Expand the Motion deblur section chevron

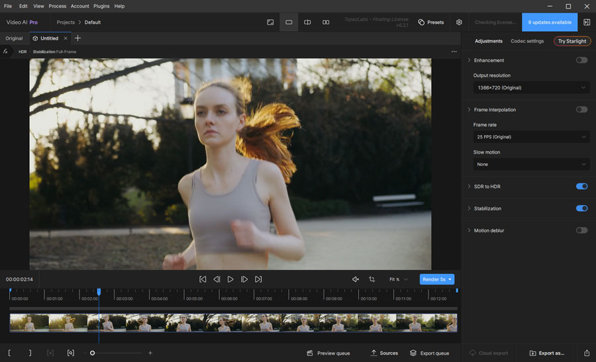[x=469, y=230]
